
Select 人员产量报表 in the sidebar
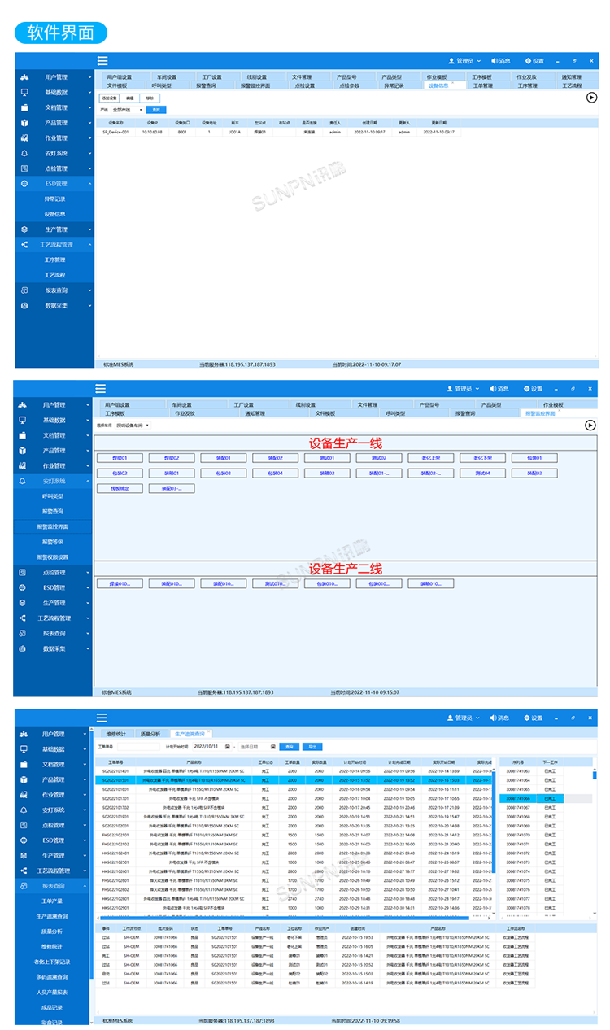(53, 992)
